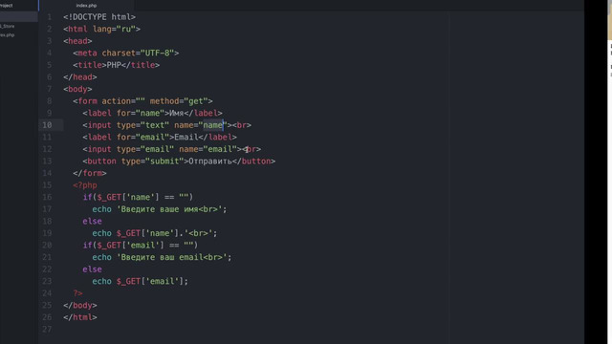Switch to the index.php editor tab
The height and width of the screenshot is (344, 612).
click(86, 6)
